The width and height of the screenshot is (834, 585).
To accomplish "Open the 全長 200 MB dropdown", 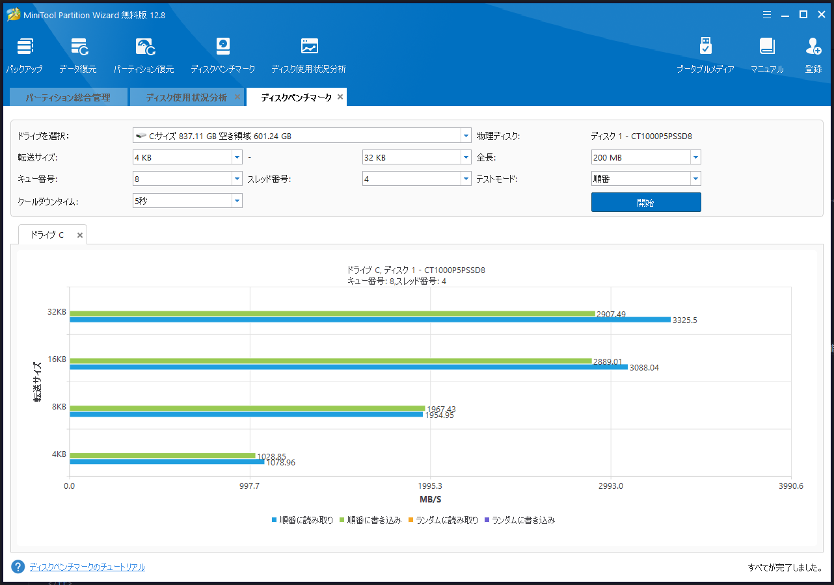I will (695, 157).
